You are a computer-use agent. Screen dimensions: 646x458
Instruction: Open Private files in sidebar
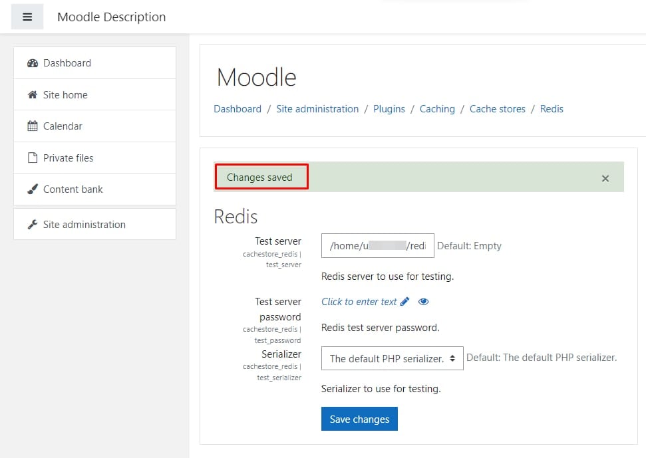(x=94, y=158)
